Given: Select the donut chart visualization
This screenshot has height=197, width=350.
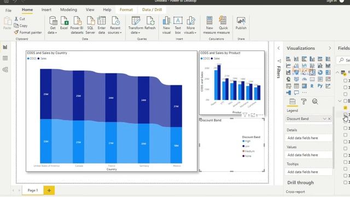Looking at the screenshot, I should 320,72.
